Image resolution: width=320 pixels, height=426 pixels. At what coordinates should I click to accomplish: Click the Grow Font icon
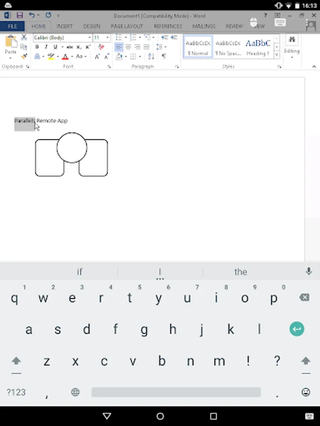[x=97, y=56]
